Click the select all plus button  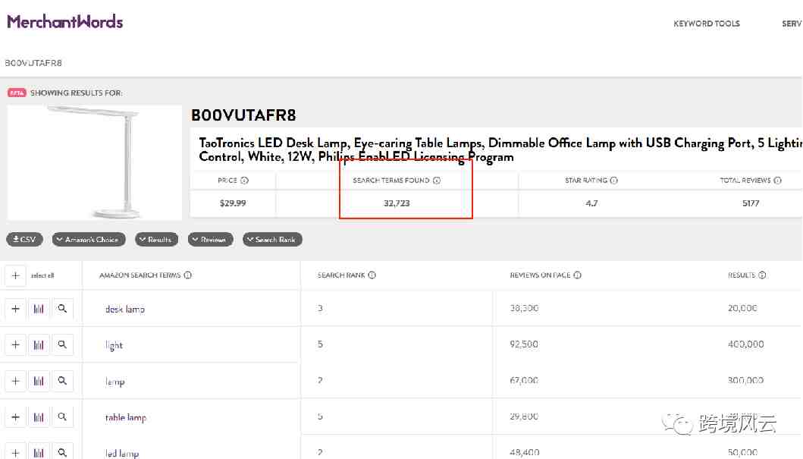pyautogui.click(x=15, y=275)
